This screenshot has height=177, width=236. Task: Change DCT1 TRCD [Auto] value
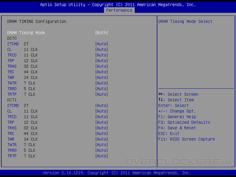click(101, 117)
